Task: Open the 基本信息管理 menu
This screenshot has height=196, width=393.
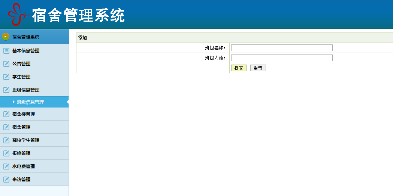Action: point(34,51)
